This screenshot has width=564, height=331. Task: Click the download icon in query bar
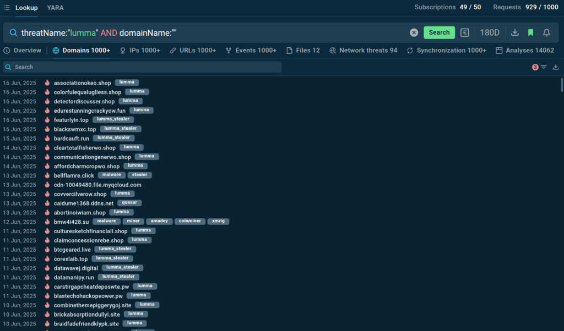pyautogui.click(x=515, y=32)
